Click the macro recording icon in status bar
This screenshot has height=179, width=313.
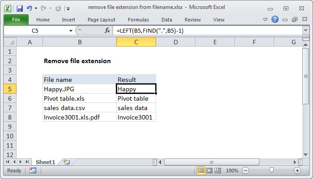(33, 170)
